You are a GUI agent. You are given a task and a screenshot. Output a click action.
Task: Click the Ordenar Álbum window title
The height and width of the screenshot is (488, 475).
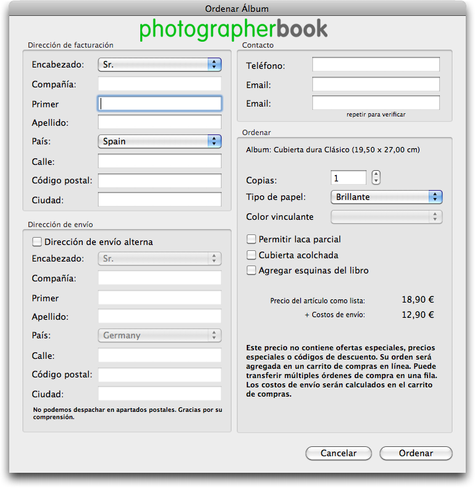237,9
